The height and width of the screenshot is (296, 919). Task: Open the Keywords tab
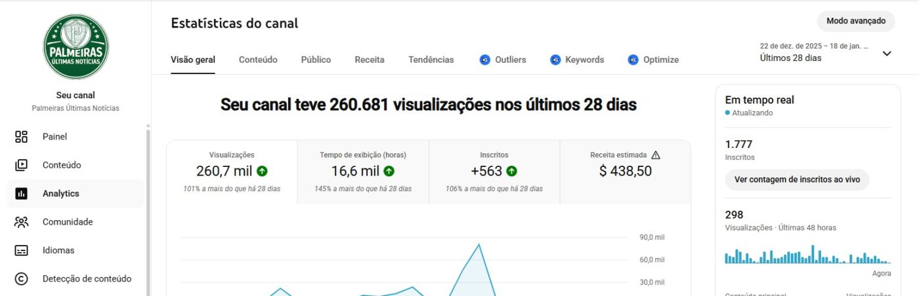click(577, 60)
